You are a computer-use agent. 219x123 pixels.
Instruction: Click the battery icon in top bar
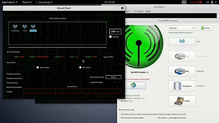(x=212, y=2)
